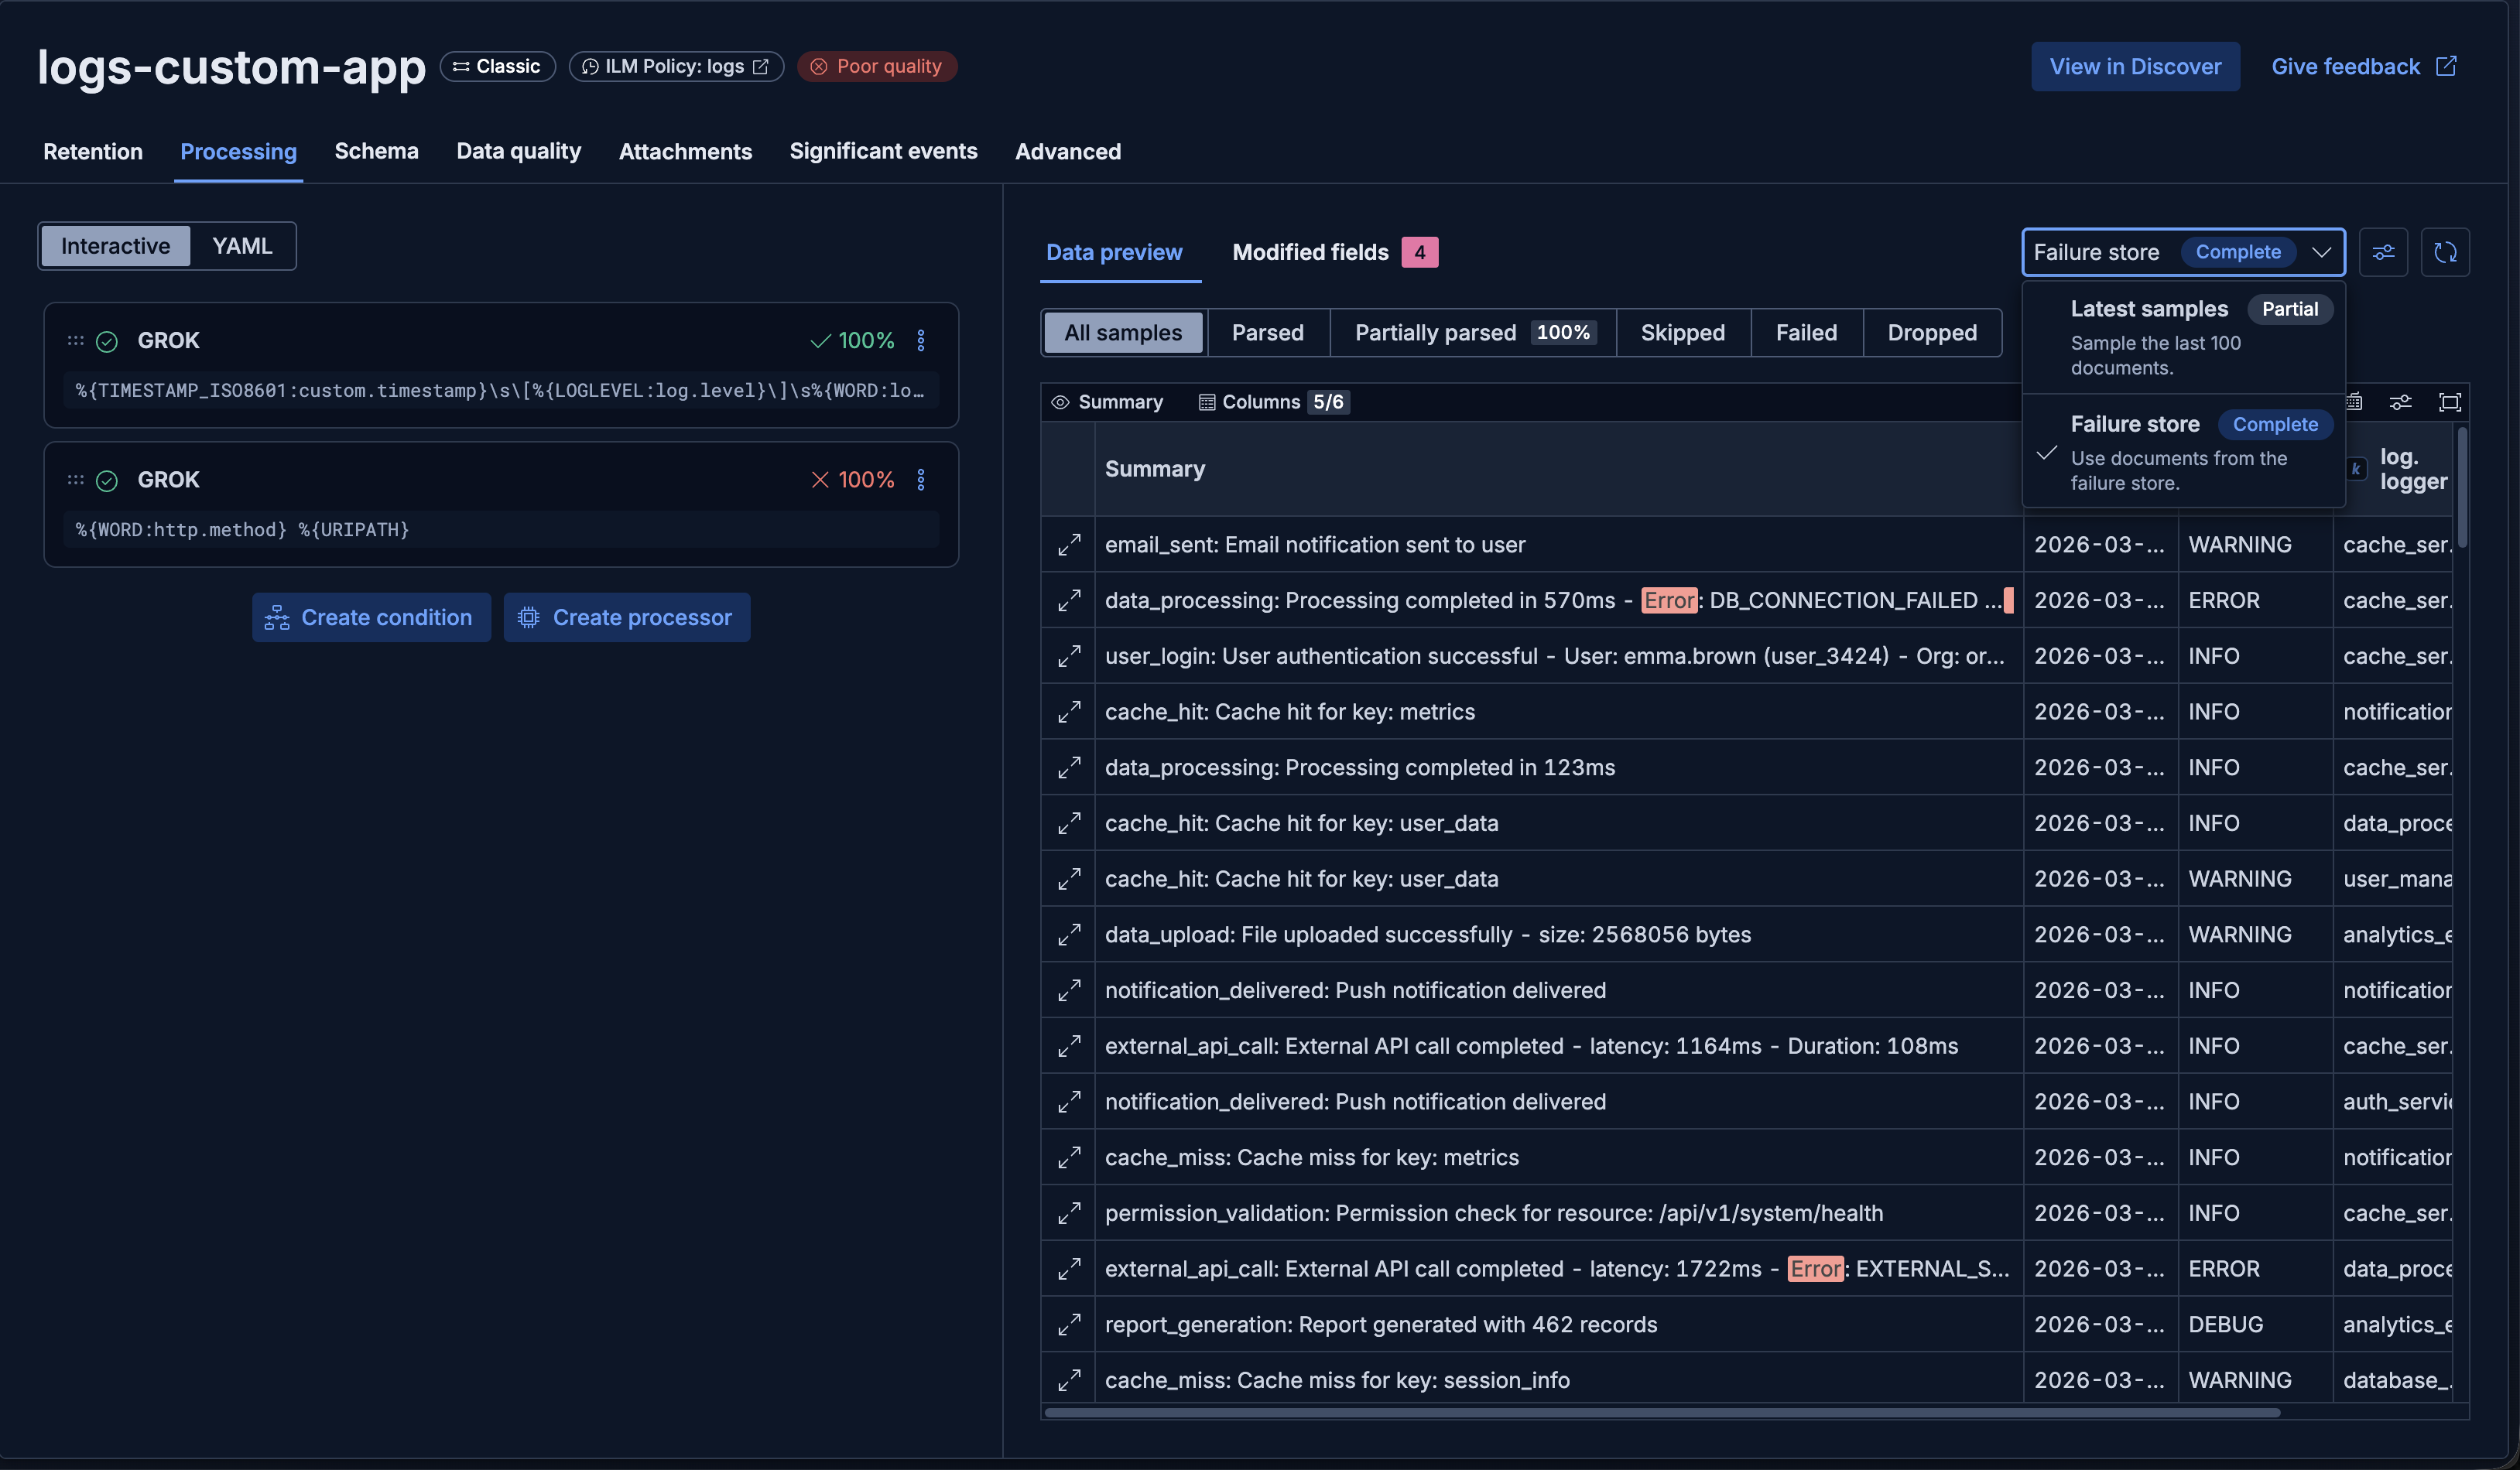Click the vertical scrollbar of the data table
The image size is (2520, 1470).
pos(2461,487)
